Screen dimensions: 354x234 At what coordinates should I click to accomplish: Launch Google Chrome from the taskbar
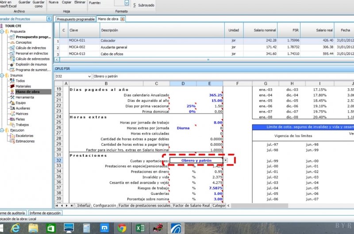coord(122,228)
